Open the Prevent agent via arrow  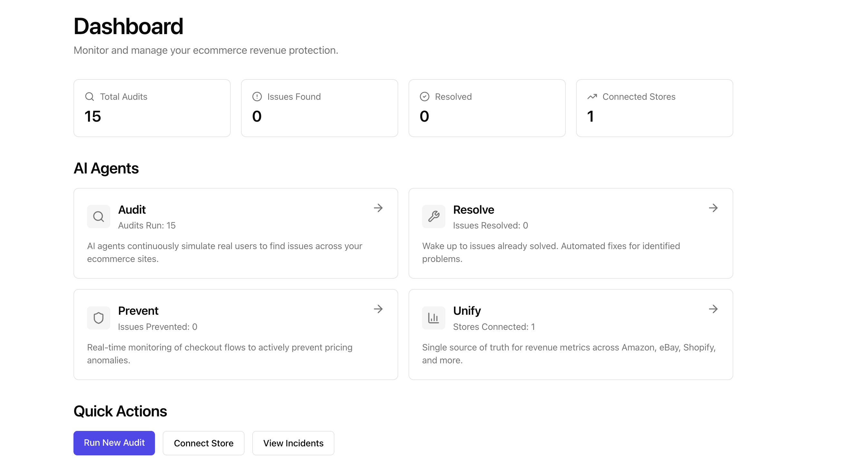378,309
